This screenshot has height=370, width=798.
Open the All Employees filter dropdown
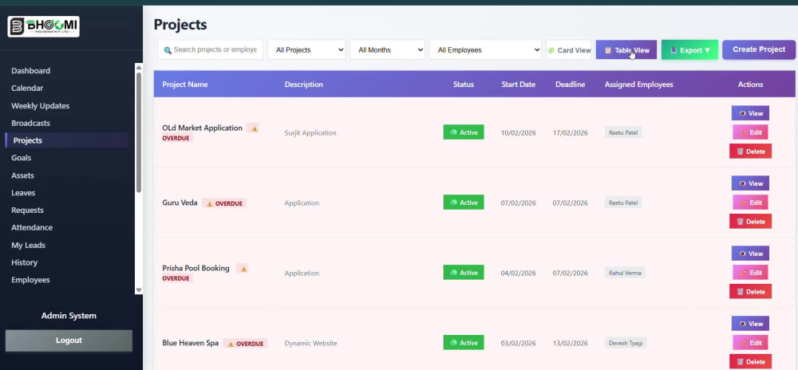coord(485,49)
